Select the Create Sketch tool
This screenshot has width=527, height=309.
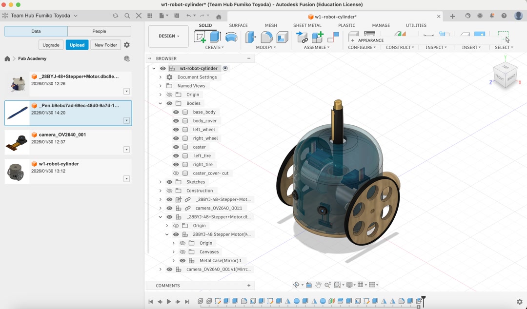coord(200,37)
